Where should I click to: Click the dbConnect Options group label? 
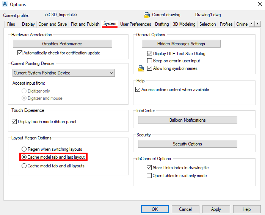(154, 159)
